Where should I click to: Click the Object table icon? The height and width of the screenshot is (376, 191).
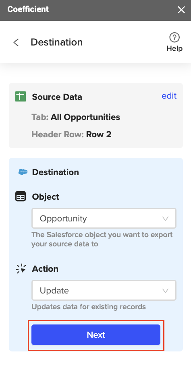(x=21, y=196)
